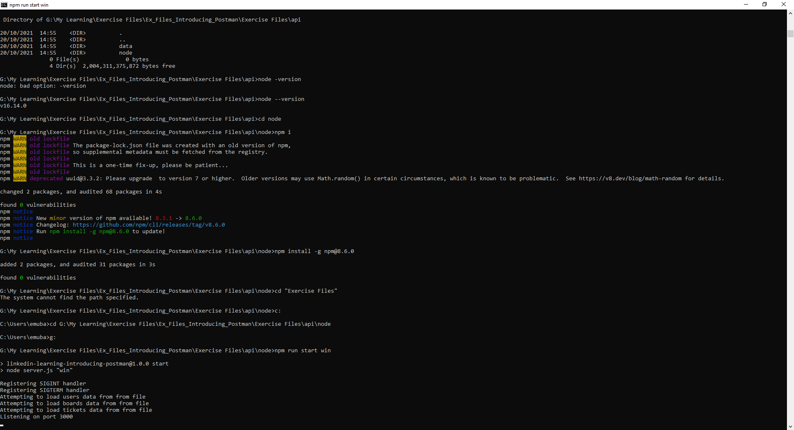Viewport: 794px width, 430px height.
Task: Click 'This is a one-time fix-up' warning text
Action: [151, 165]
